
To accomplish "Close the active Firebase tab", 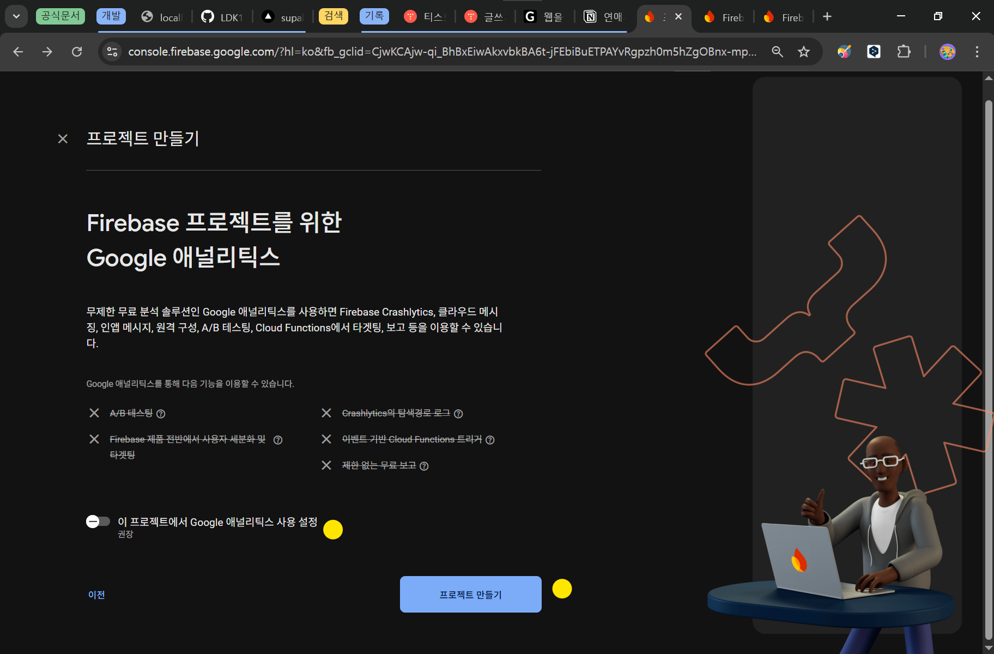I will tap(678, 17).
